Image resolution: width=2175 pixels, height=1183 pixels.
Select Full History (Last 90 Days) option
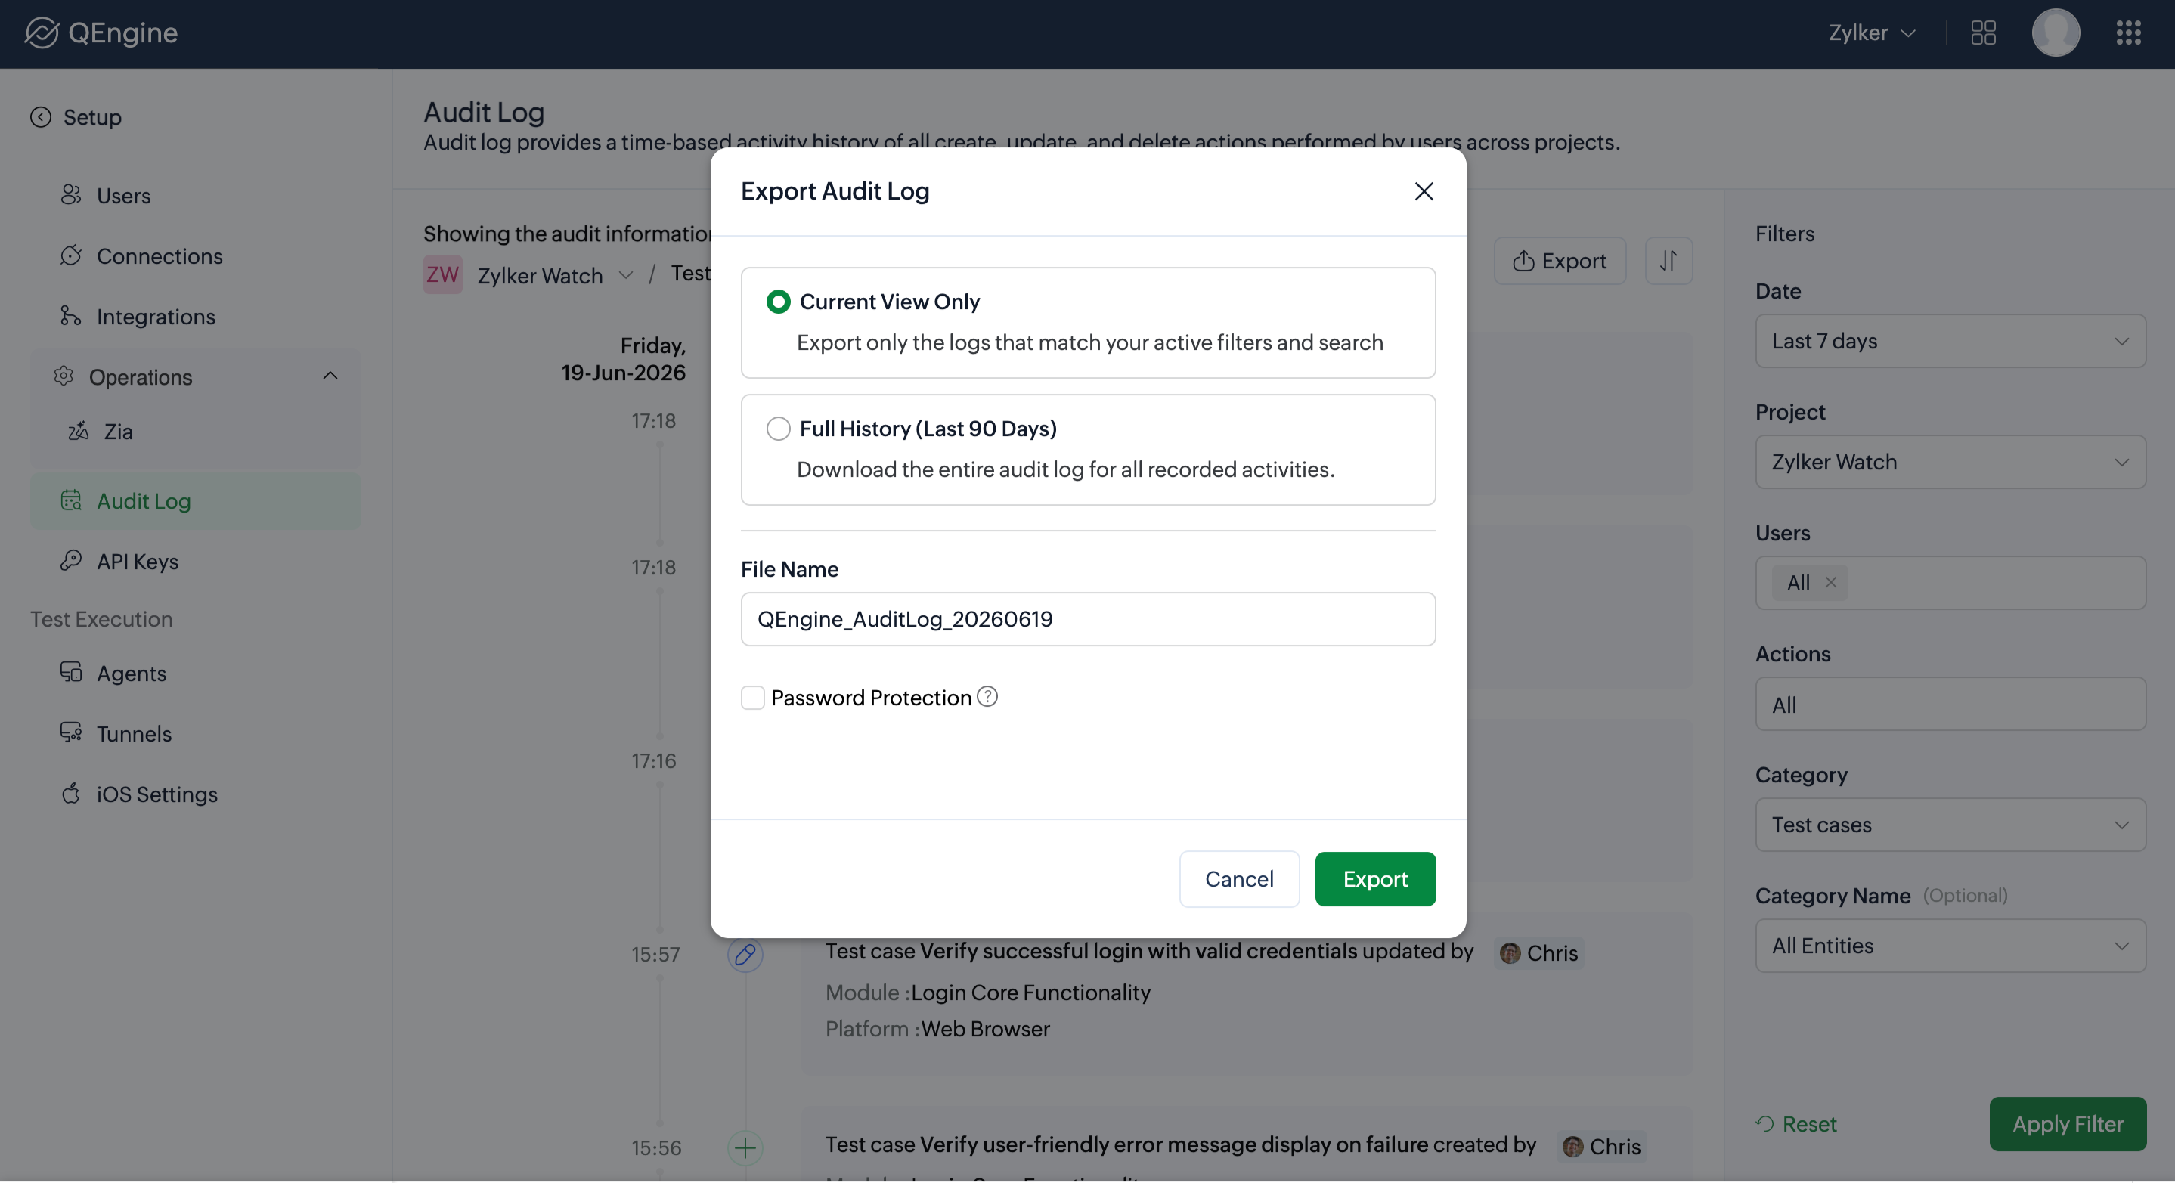point(778,428)
